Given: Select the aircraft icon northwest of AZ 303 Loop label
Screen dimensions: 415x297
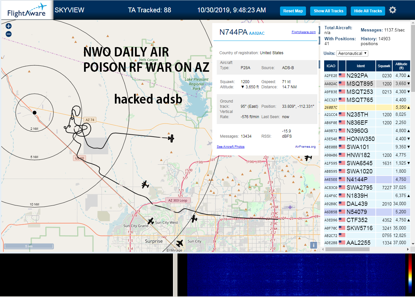Looking at the screenshot, I should coord(145,185).
